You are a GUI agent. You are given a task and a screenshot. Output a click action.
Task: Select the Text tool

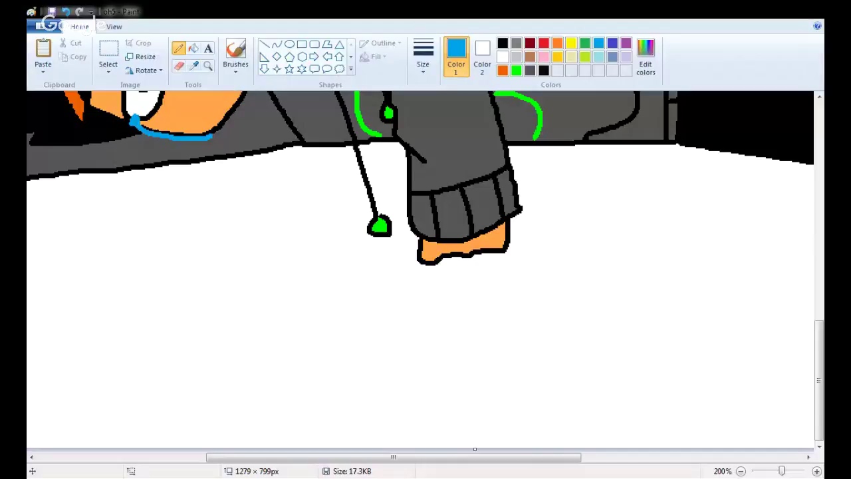point(208,49)
